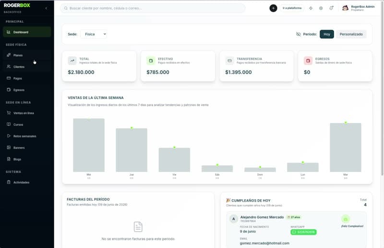
Task: Click the green gift icon for Alejandro
Action: (x=345, y=219)
